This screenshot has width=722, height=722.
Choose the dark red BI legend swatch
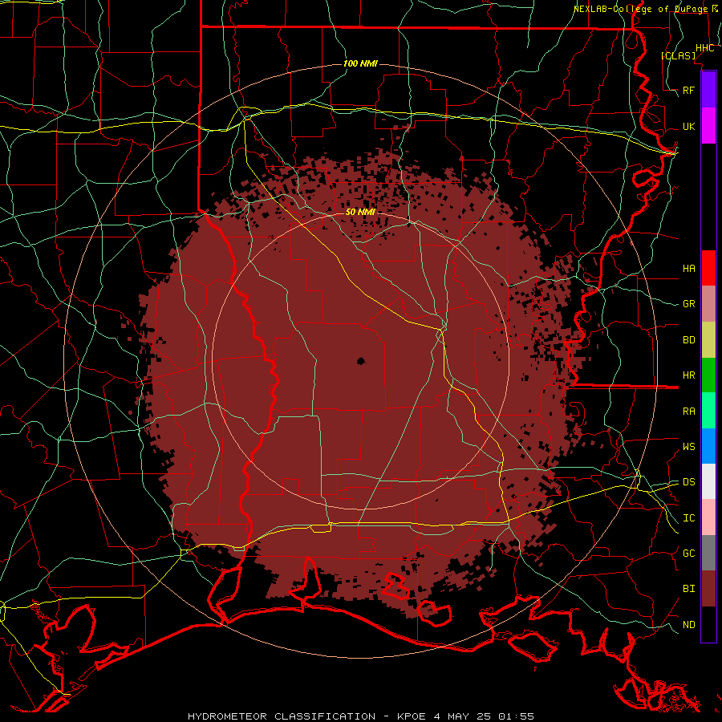pyautogui.click(x=708, y=589)
